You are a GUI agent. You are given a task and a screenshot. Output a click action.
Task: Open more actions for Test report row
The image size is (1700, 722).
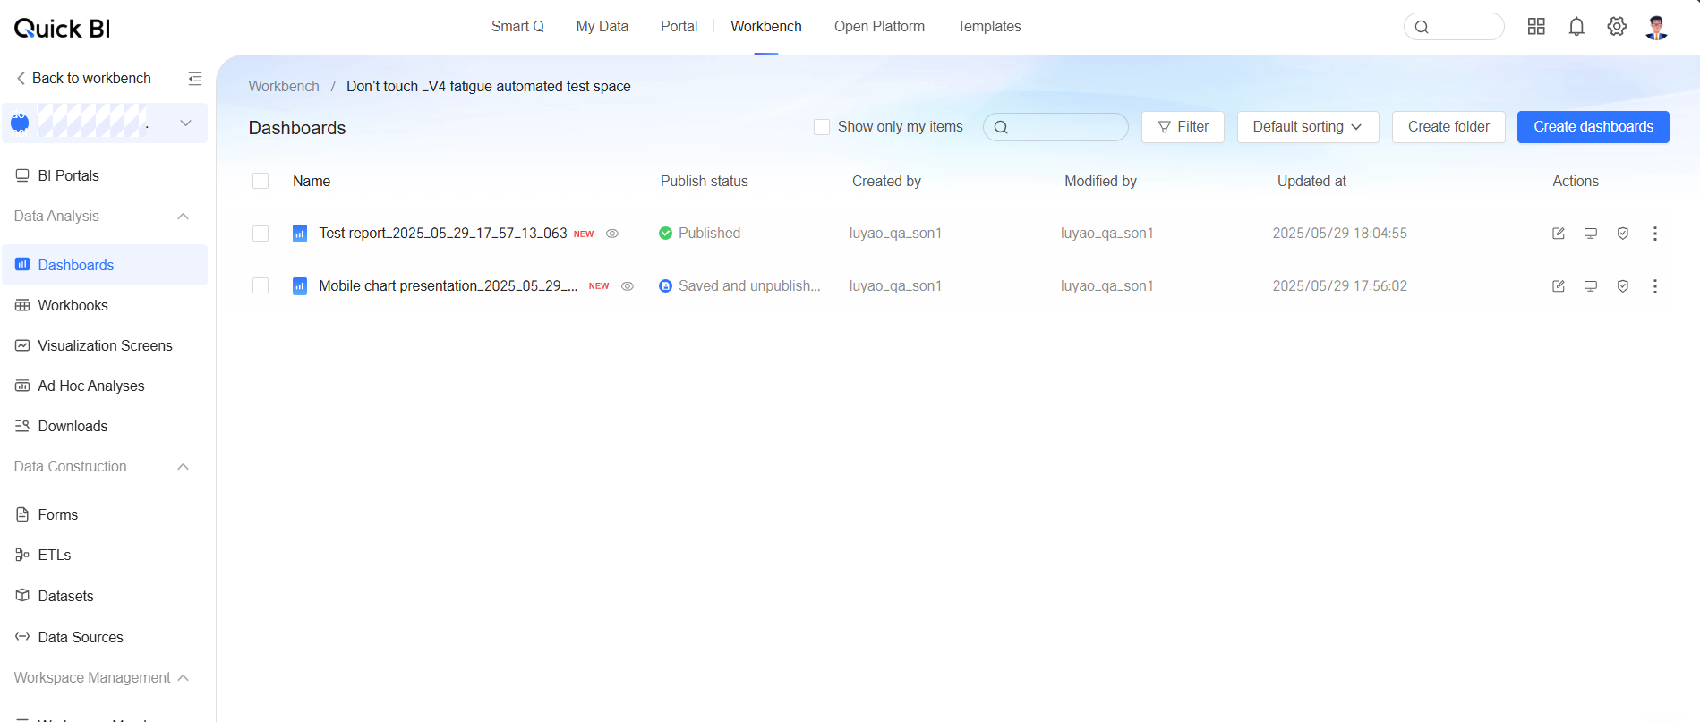[x=1655, y=234]
